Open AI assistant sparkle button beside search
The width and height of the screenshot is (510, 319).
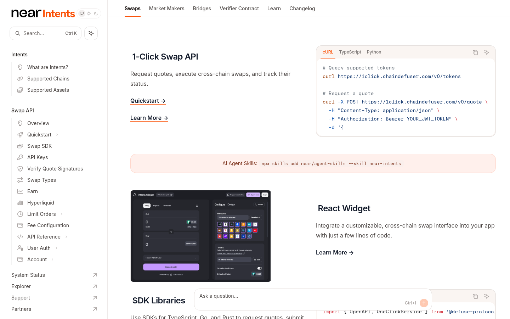click(91, 33)
